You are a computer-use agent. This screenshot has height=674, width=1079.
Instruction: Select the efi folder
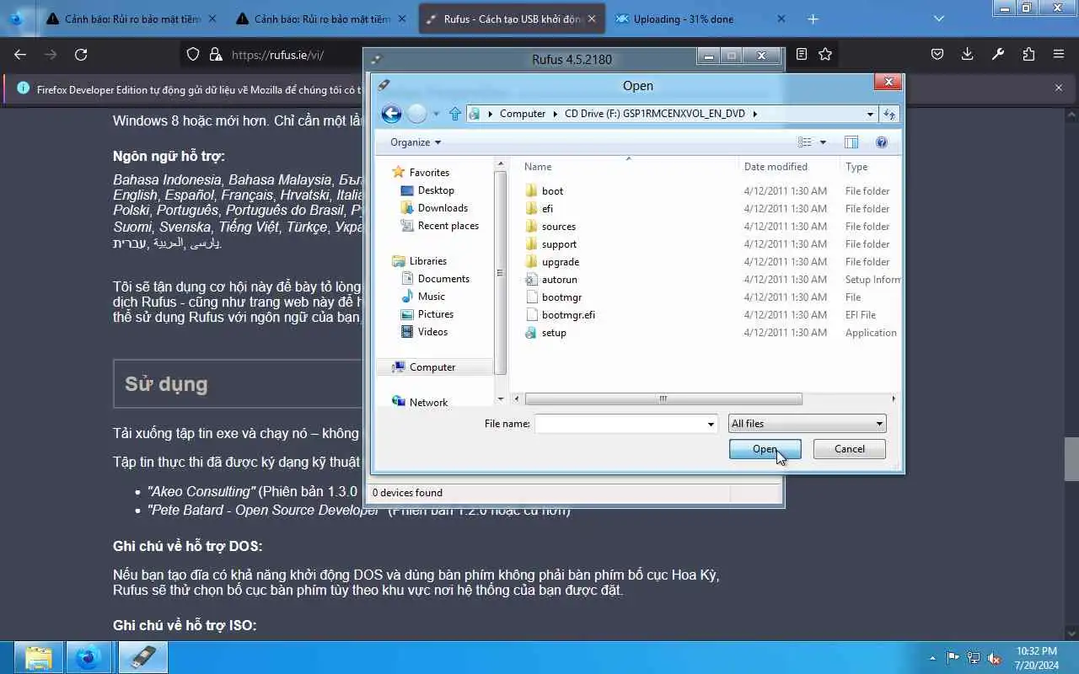[x=547, y=209]
